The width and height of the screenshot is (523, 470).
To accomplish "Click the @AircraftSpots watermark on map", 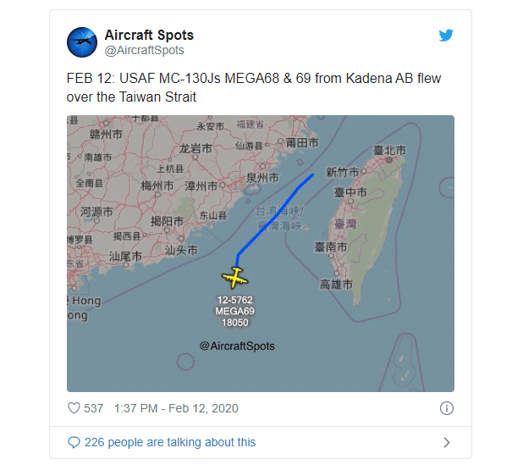I will tap(237, 346).
